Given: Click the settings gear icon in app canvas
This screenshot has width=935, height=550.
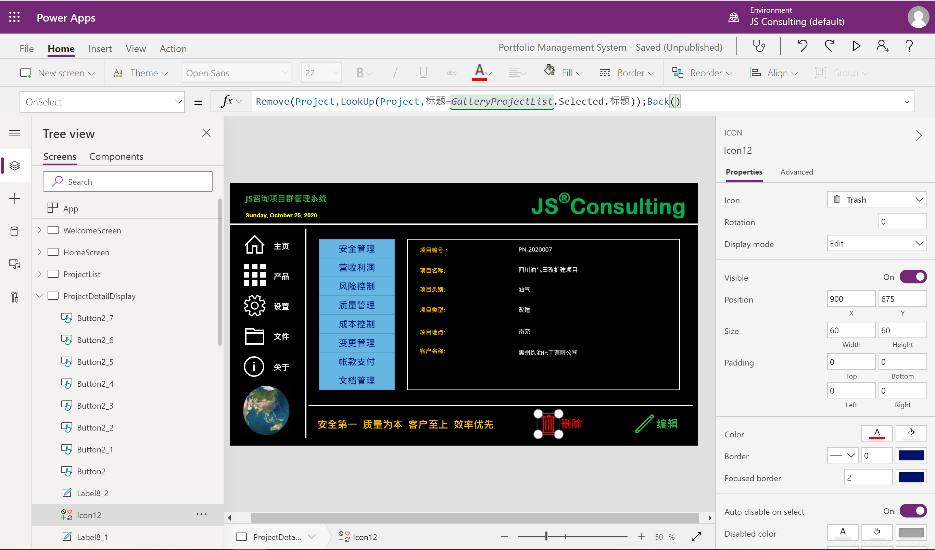Looking at the screenshot, I should click(254, 306).
